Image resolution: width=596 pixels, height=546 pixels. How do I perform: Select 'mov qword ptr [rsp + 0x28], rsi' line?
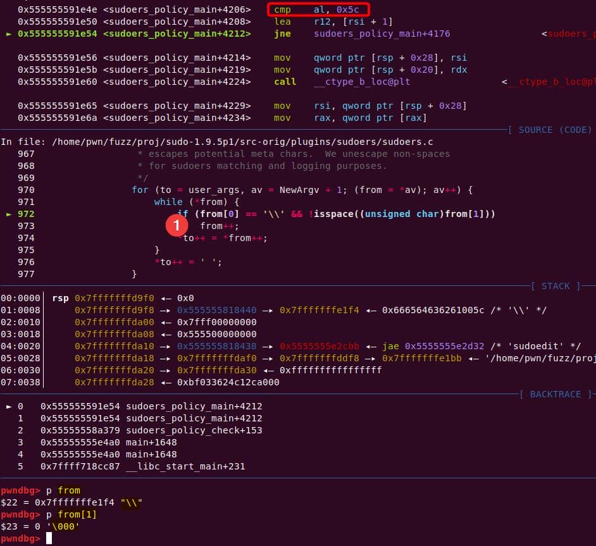click(370, 58)
